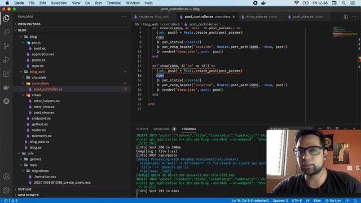This screenshot has height=203, width=361.
Task: Click the code minimap preview
Action: coord(345,32)
